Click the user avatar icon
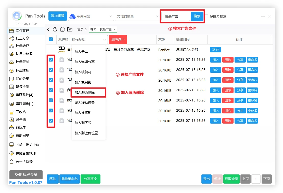 click(17, 16)
